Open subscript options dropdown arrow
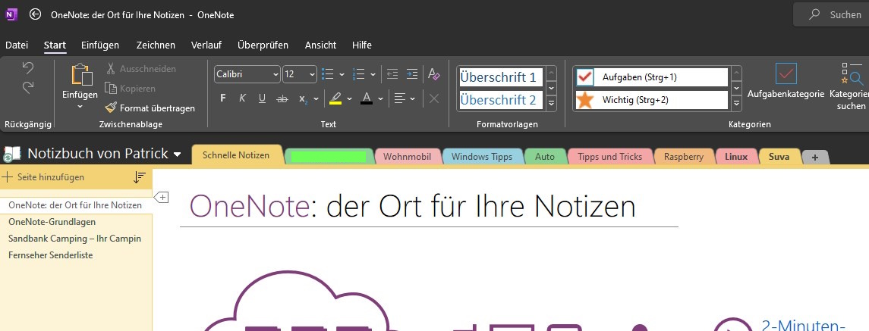Image resolution: width=869 pixels, height=331 pixels. 316,99
